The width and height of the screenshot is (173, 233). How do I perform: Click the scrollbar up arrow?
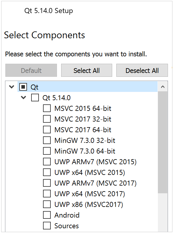tap(163, 87)
